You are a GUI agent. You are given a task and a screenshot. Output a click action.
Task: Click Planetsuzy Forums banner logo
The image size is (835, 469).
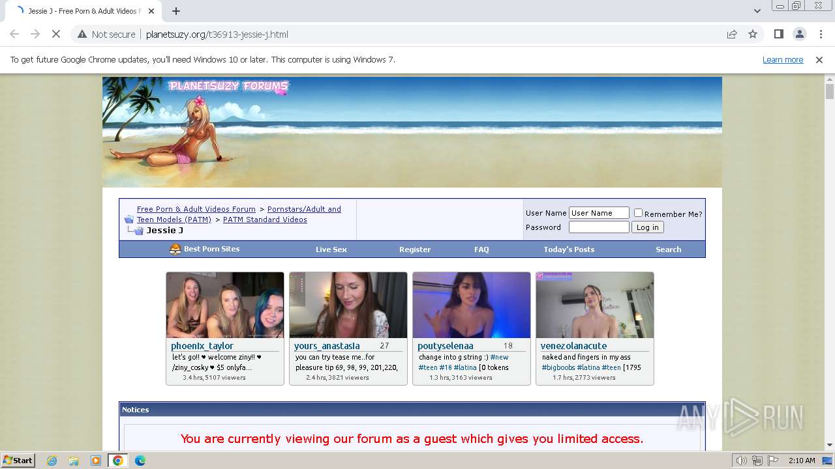click(x=228, y=86)
